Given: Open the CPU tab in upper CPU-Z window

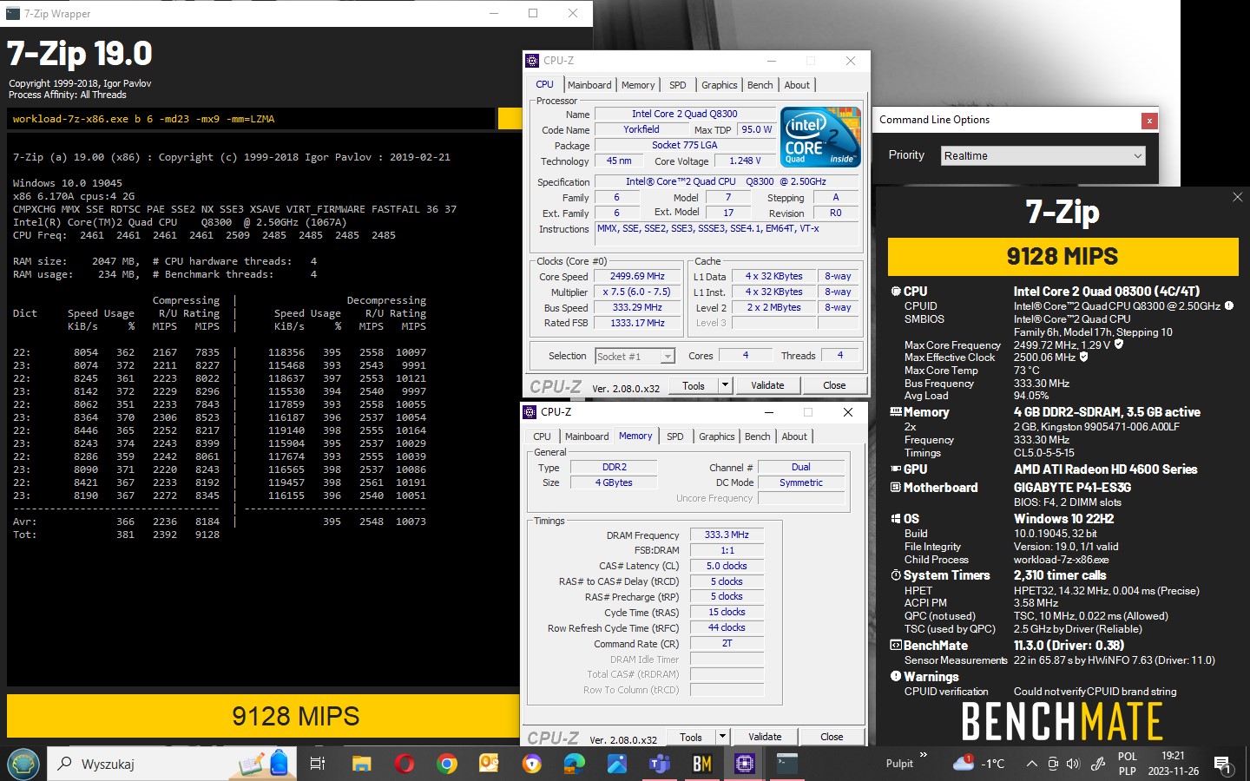Looking at the screenshot, I should (x=544, y=84).
